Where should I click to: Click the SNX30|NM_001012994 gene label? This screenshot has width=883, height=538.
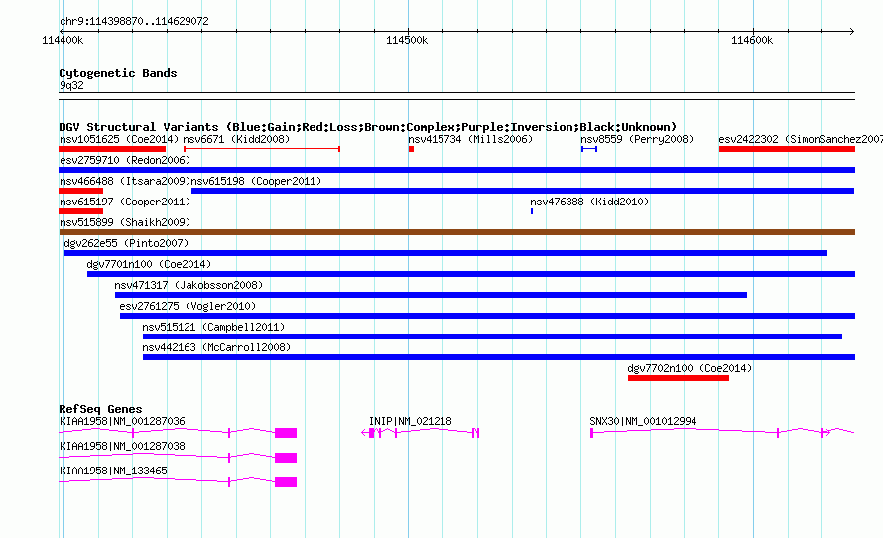click(x=643, y=421)
